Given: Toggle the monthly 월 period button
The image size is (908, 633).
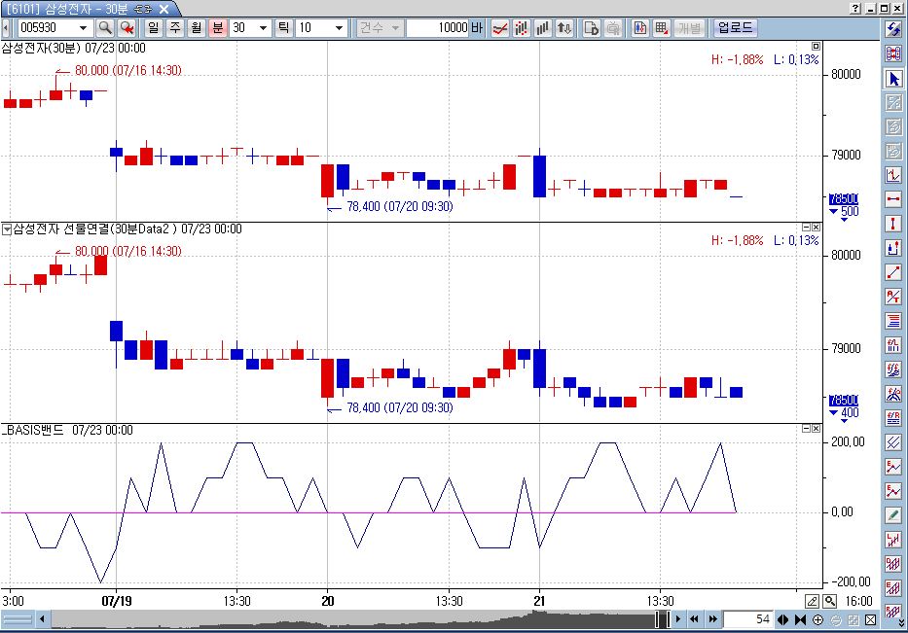Looking at the screenshot, I should (196, 28).
